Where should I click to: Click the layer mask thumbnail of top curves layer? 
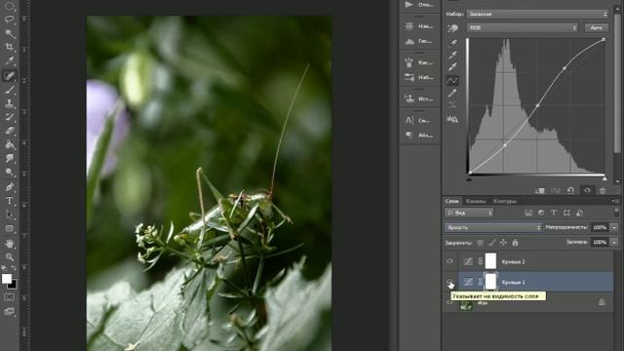490,261
